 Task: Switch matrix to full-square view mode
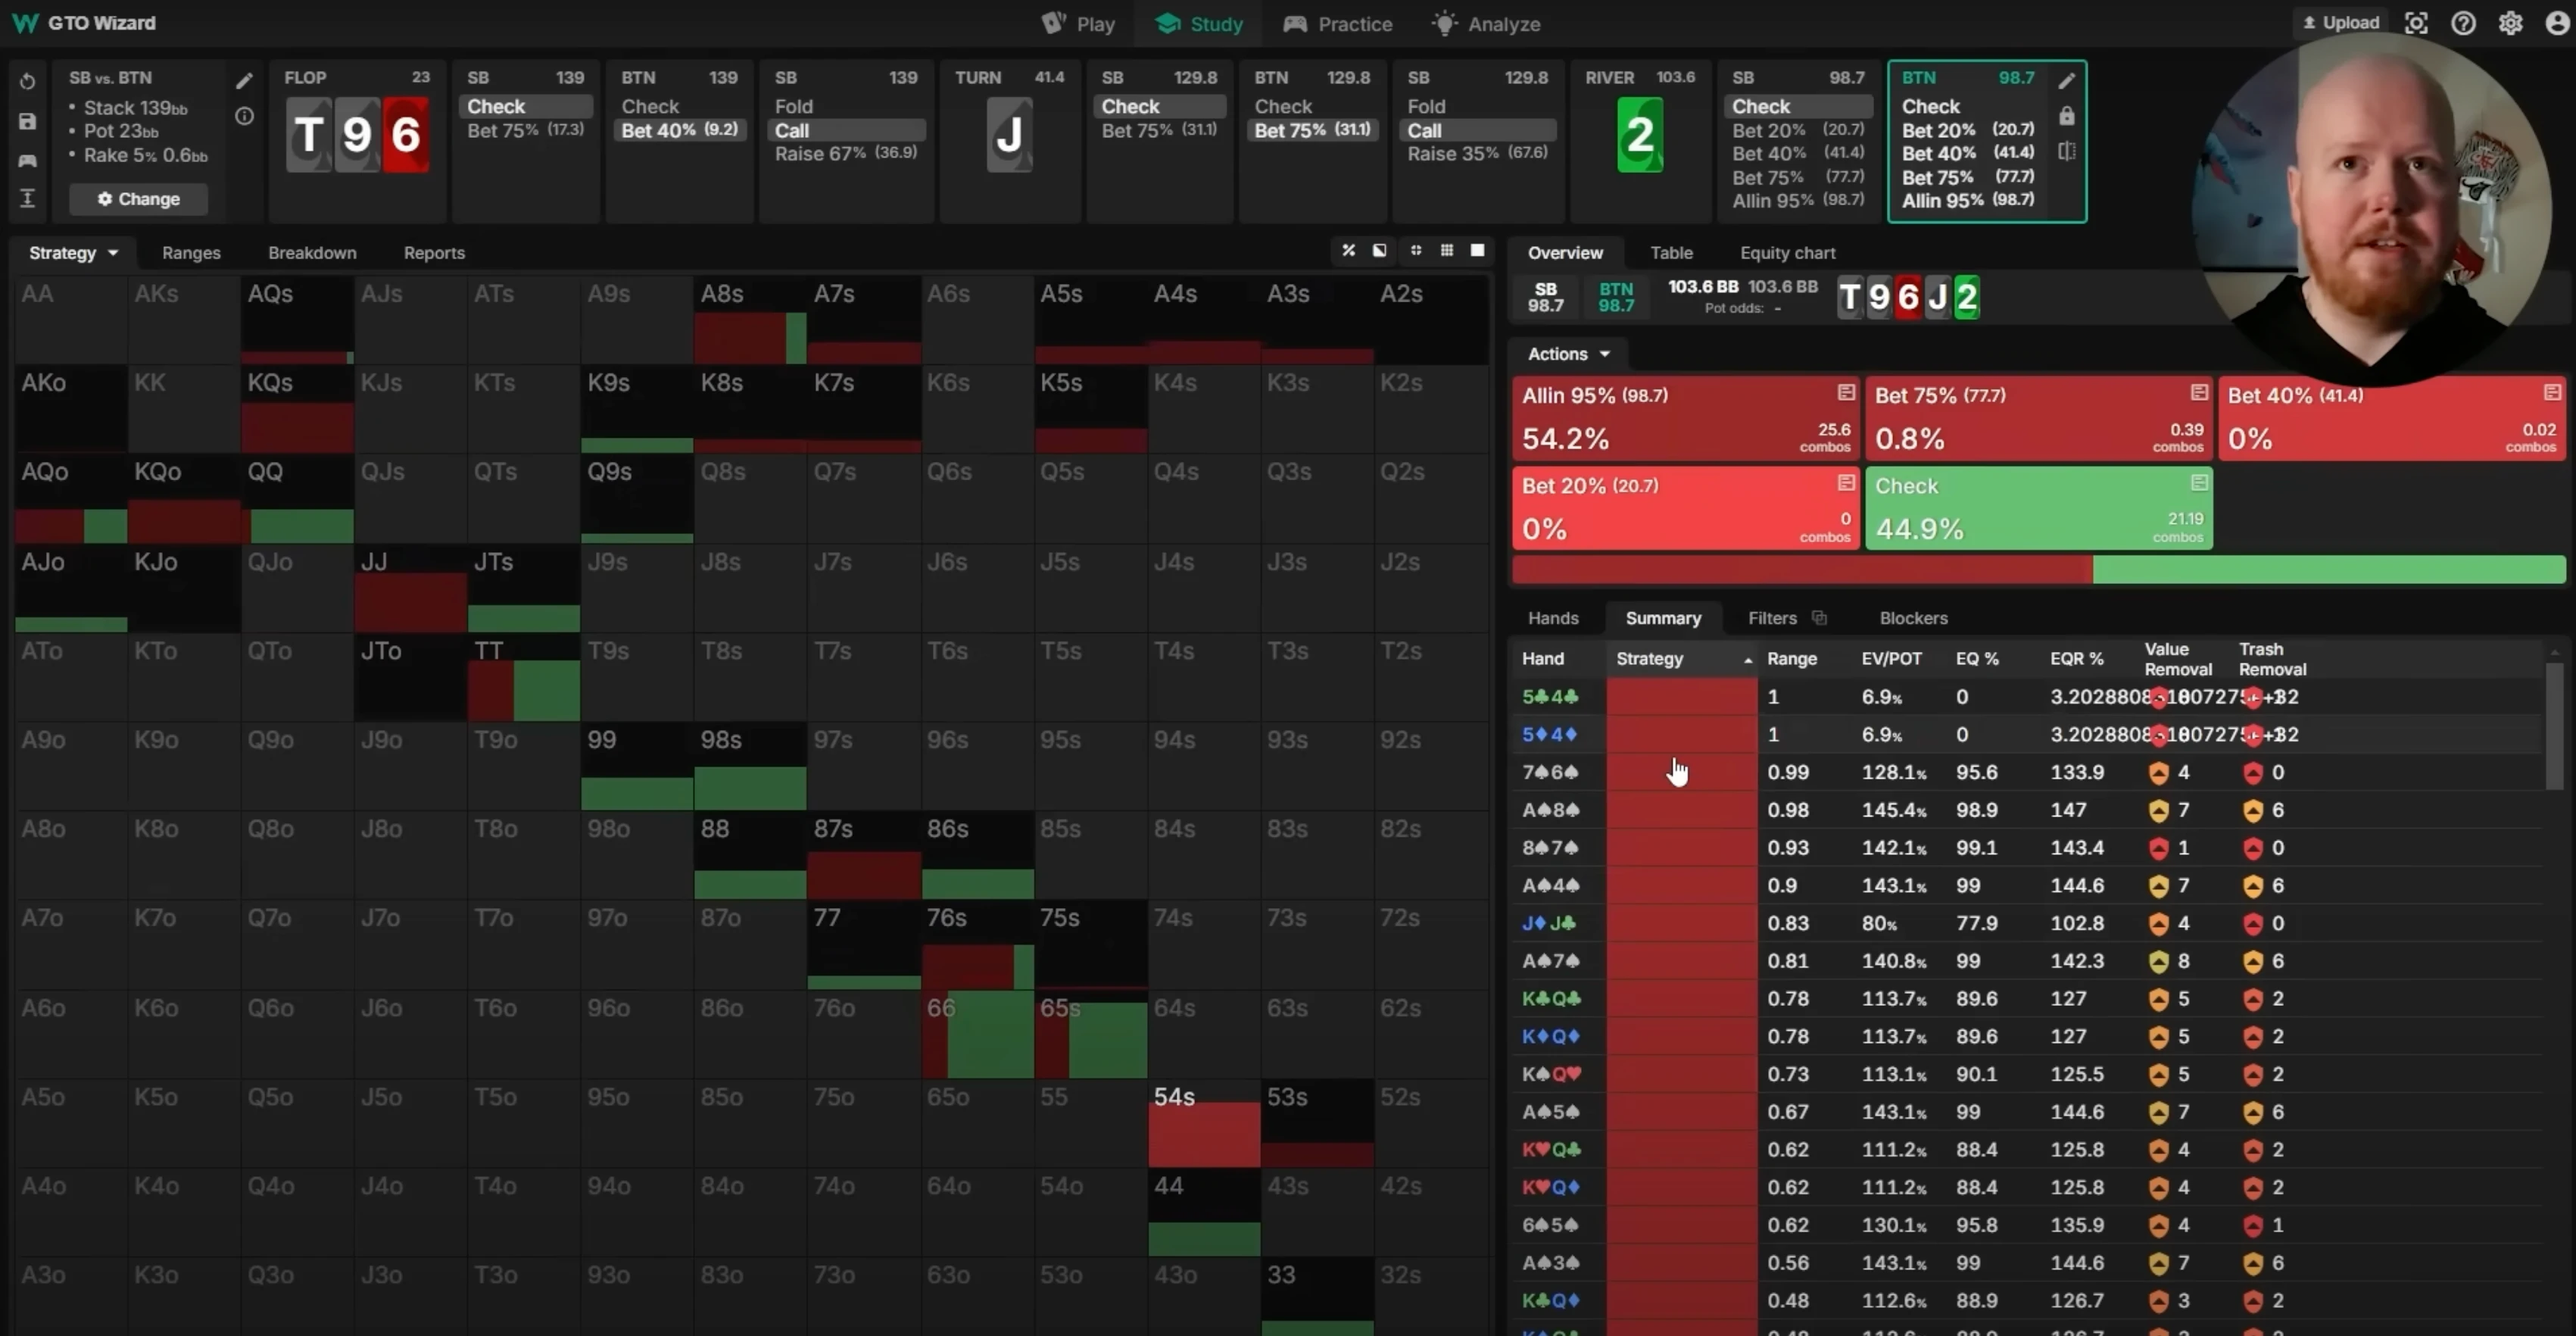coord(1477,250)
